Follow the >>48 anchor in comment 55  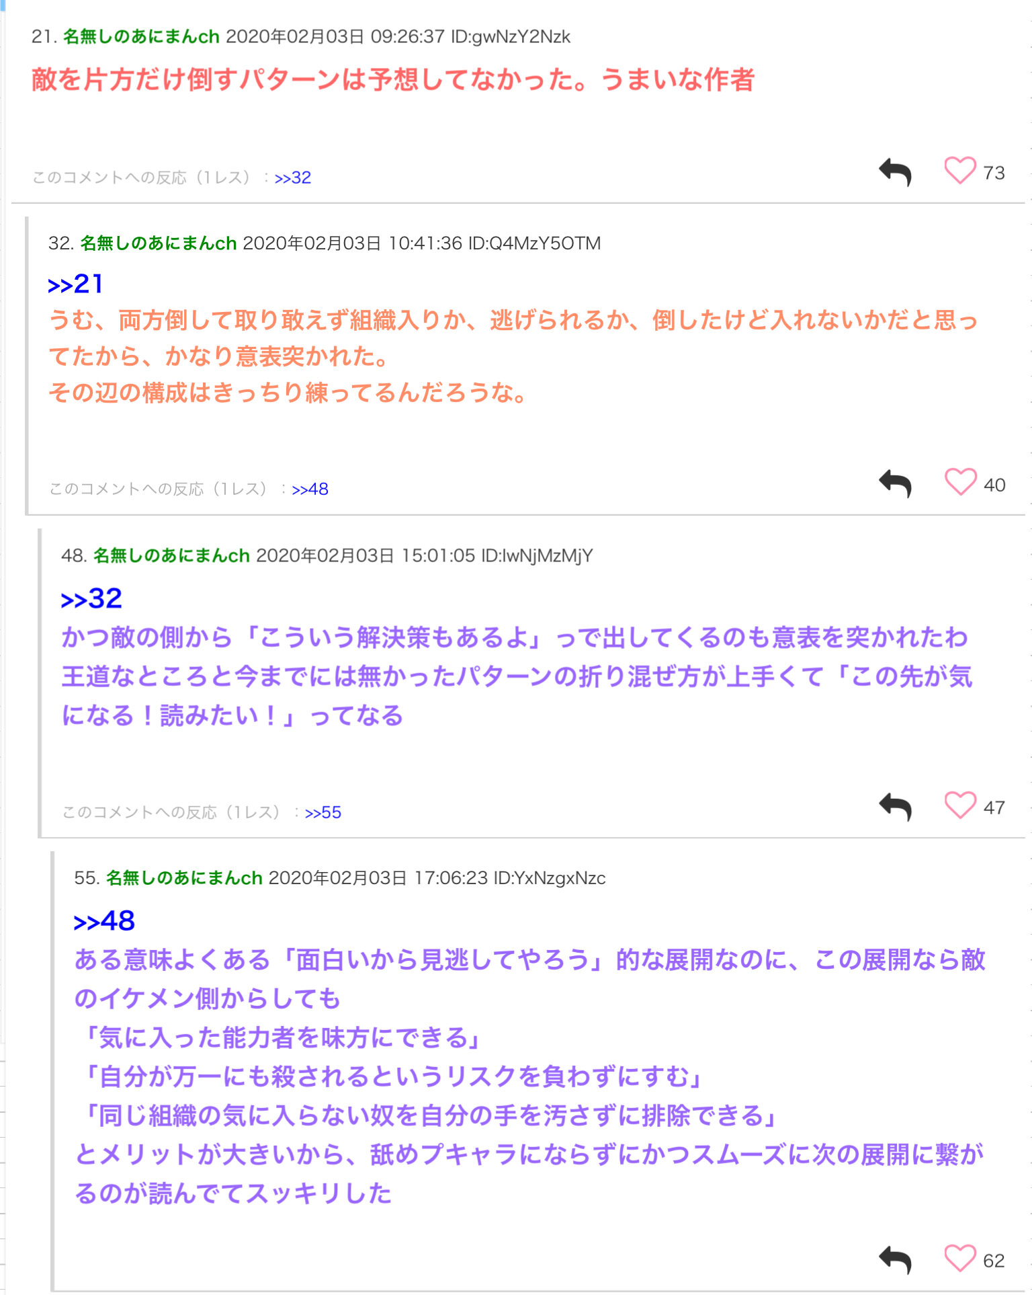[x=104, y=920]
